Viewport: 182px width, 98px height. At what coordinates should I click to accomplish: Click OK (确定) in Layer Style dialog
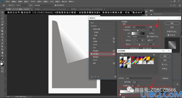(x=172, y=23)
